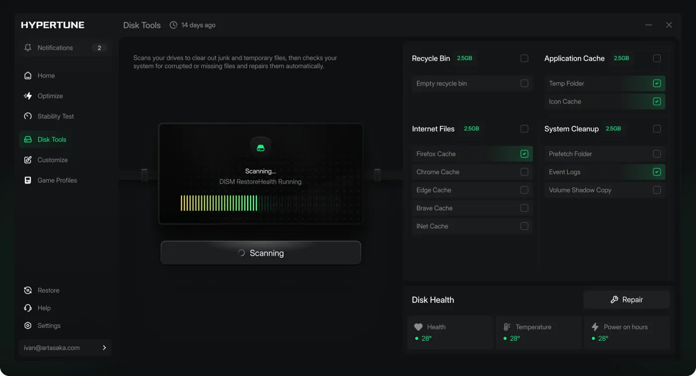696x376 pixels.
Task: Expand the ivan@artasaka.com account chevron
Action: pos(104,348)
